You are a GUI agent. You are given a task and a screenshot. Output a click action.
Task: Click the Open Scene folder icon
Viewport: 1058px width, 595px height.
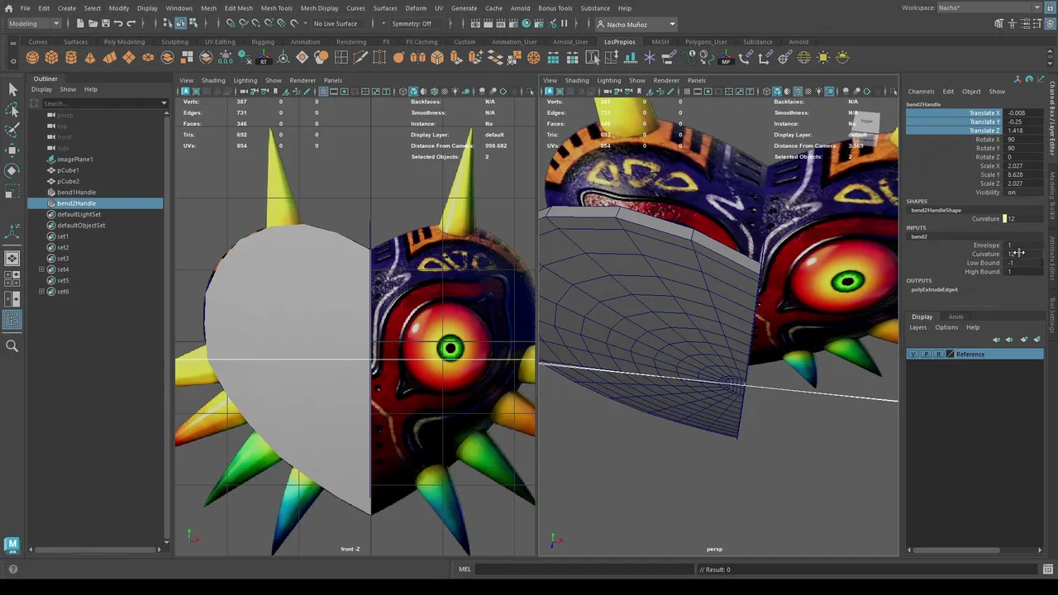93,24
